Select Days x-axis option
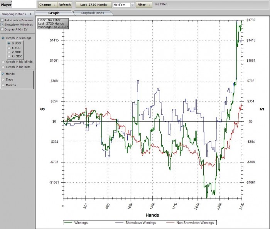This screenshot has width=270, height=229. [x=3, y=80]
